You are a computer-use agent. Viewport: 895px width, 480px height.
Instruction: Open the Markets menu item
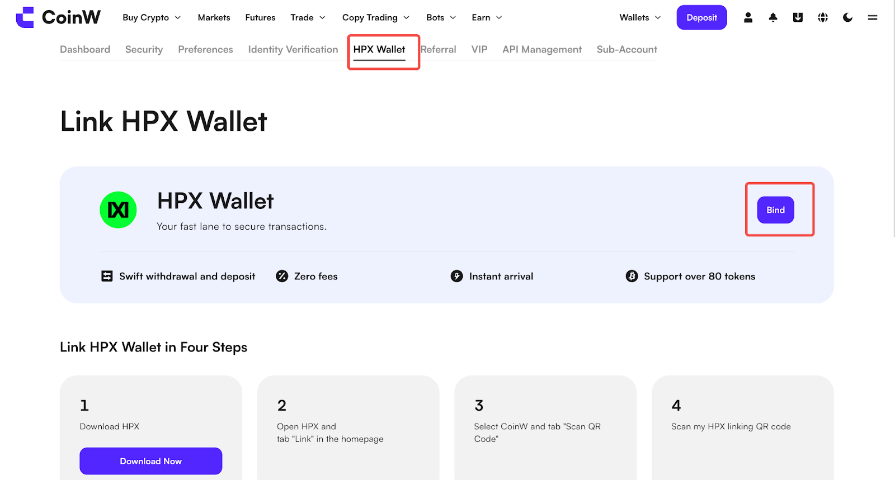pos(214,17)
